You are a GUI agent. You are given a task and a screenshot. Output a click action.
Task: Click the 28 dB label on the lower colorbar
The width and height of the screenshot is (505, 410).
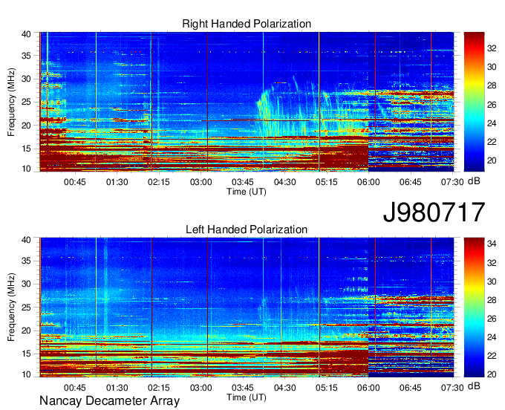tap(492, 300)
